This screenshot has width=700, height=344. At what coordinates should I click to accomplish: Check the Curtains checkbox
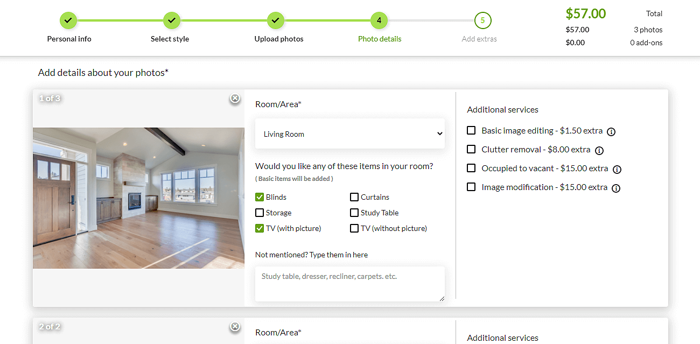click(x=354, y=197)
